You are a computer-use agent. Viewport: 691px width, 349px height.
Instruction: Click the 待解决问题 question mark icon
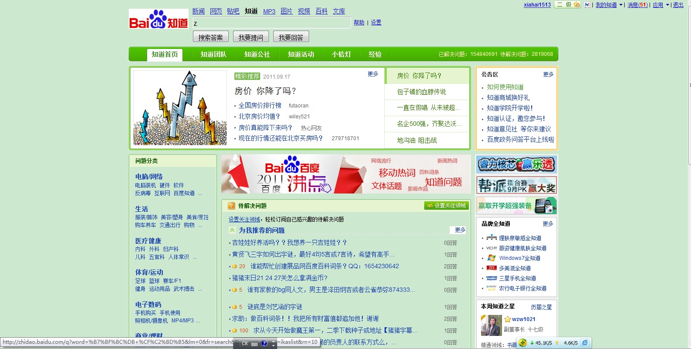[231, 206]
